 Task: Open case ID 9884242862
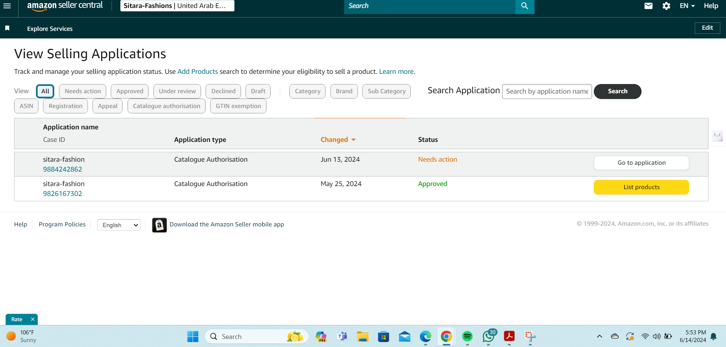(x=62, y=169)
